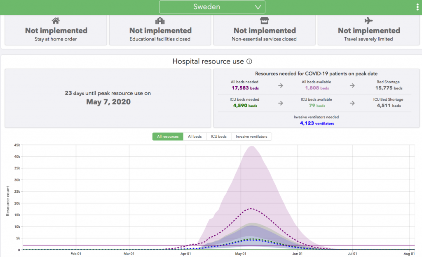The image size is (422, 257).
Task: Click the school icon for educational facilities
Action: [x=160, y=21]
